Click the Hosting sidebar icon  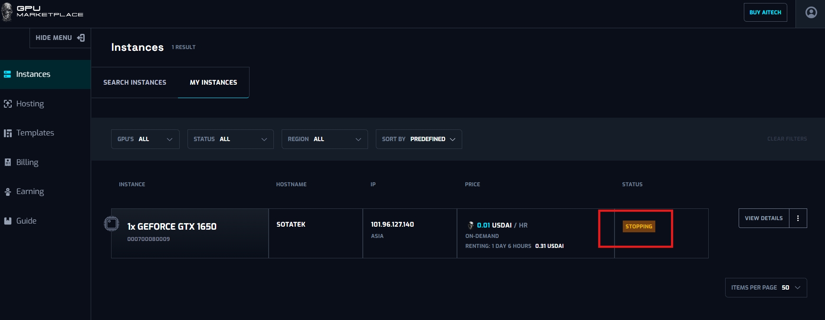click(x=7, y=104)
